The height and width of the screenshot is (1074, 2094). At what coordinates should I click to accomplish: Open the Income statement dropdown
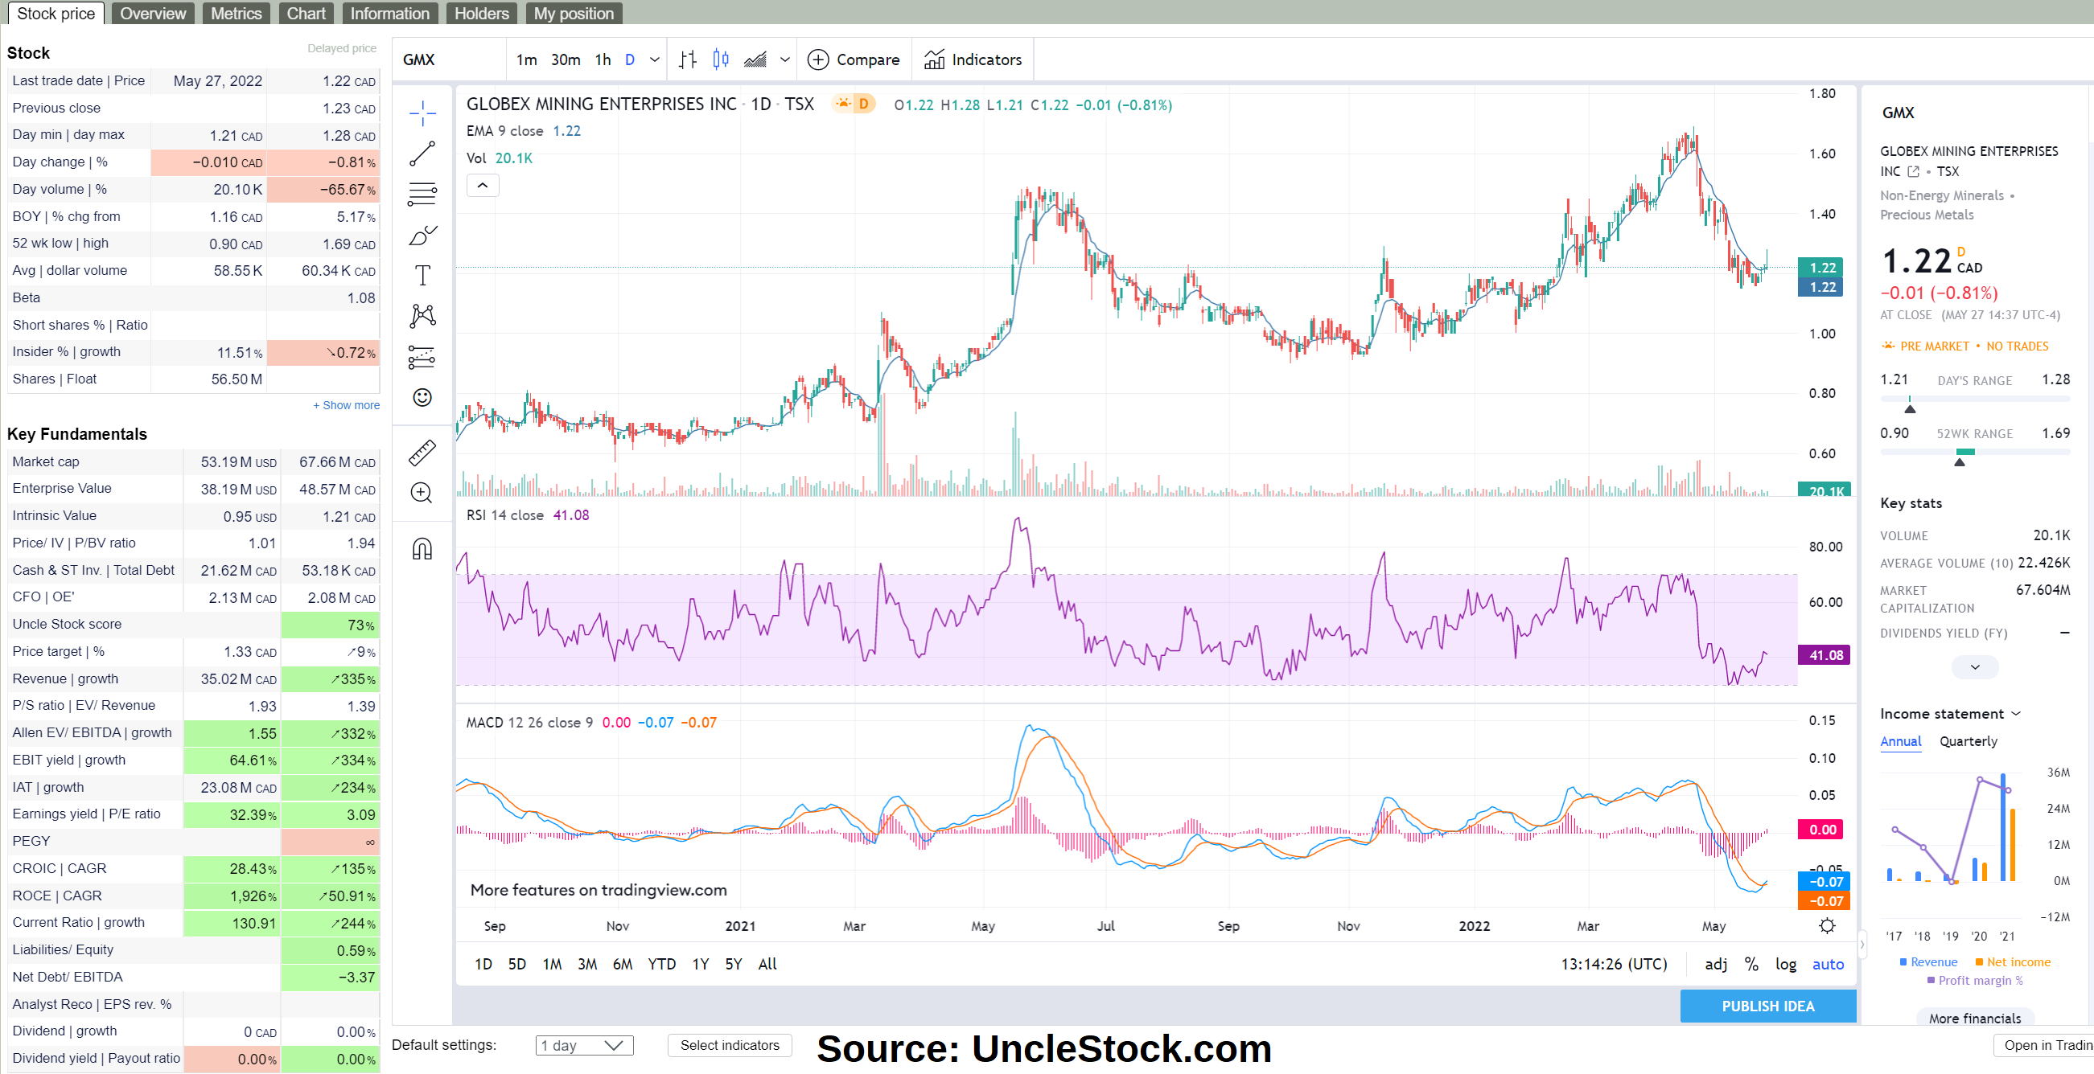(x=1950, y=713)
